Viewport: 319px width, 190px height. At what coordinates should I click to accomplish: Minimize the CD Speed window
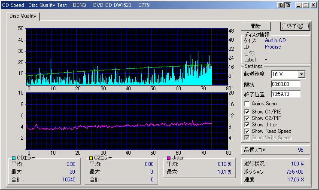pos(298,5)
